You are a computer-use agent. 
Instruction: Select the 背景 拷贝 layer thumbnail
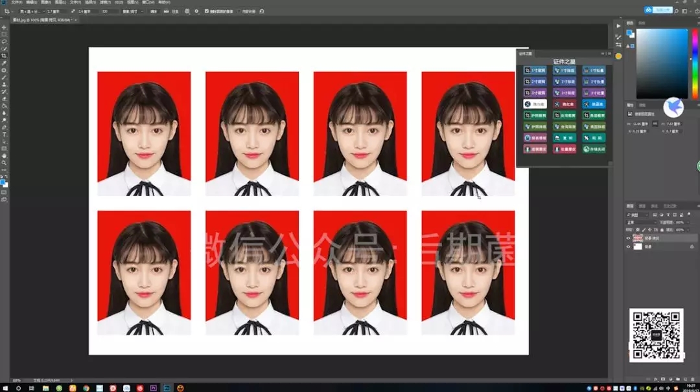pyautogui.click(x=638, y=238)
